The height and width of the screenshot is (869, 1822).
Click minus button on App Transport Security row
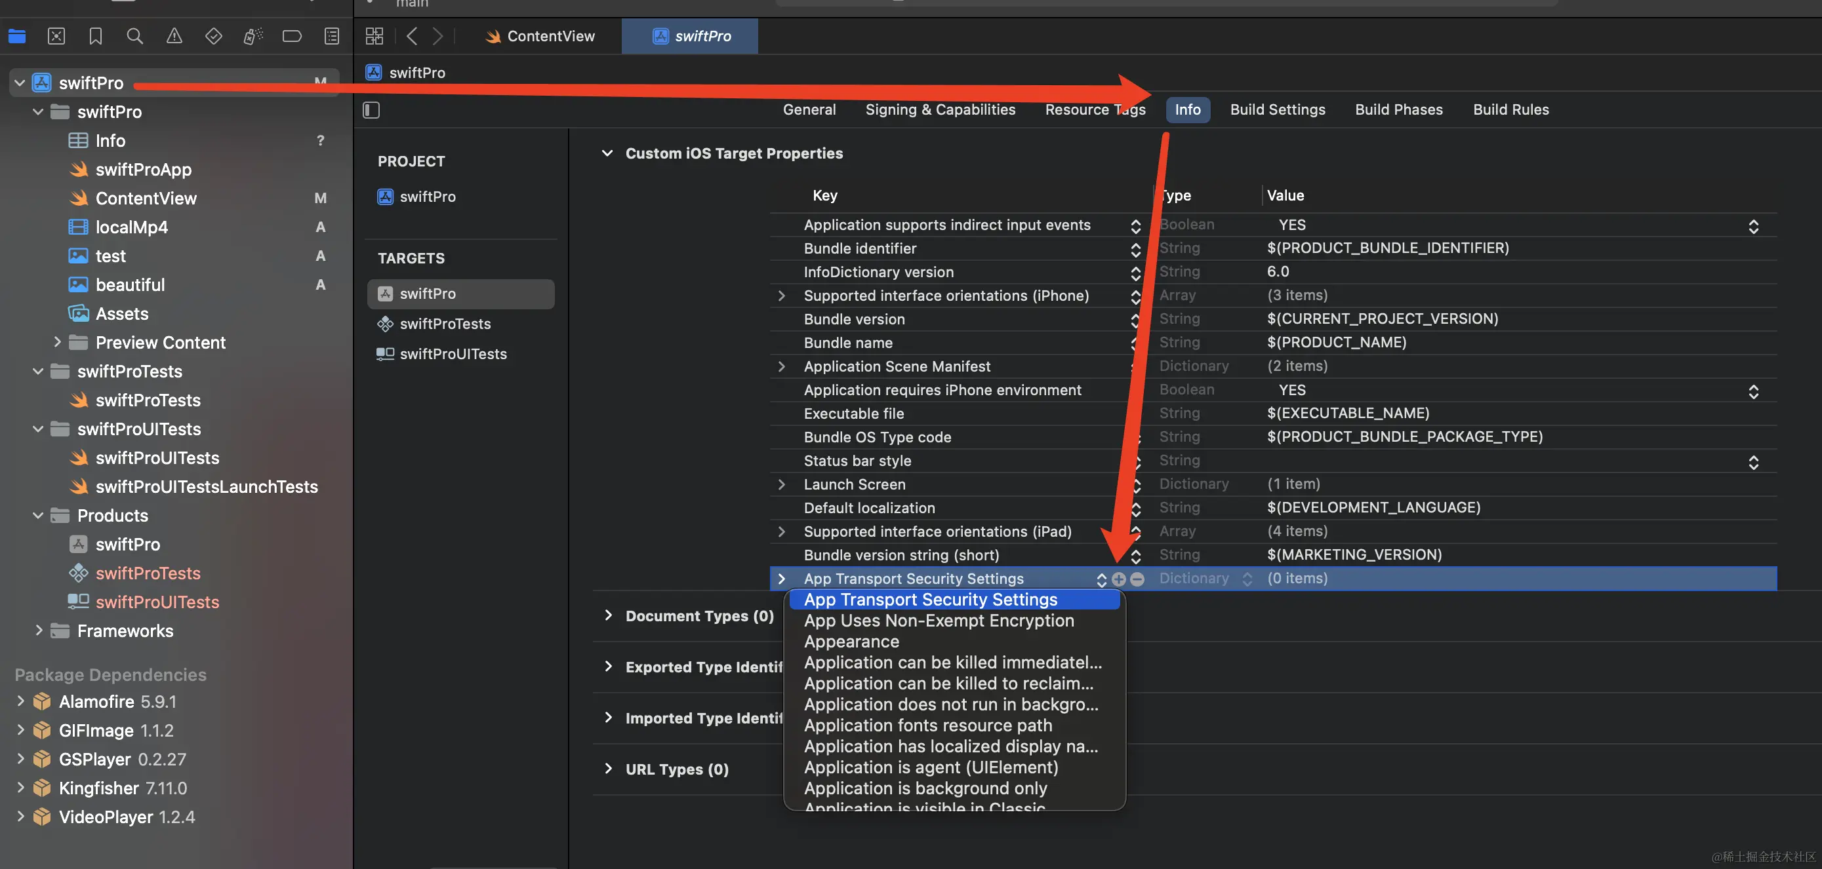pyautogui.click(x=1137, y=579)
